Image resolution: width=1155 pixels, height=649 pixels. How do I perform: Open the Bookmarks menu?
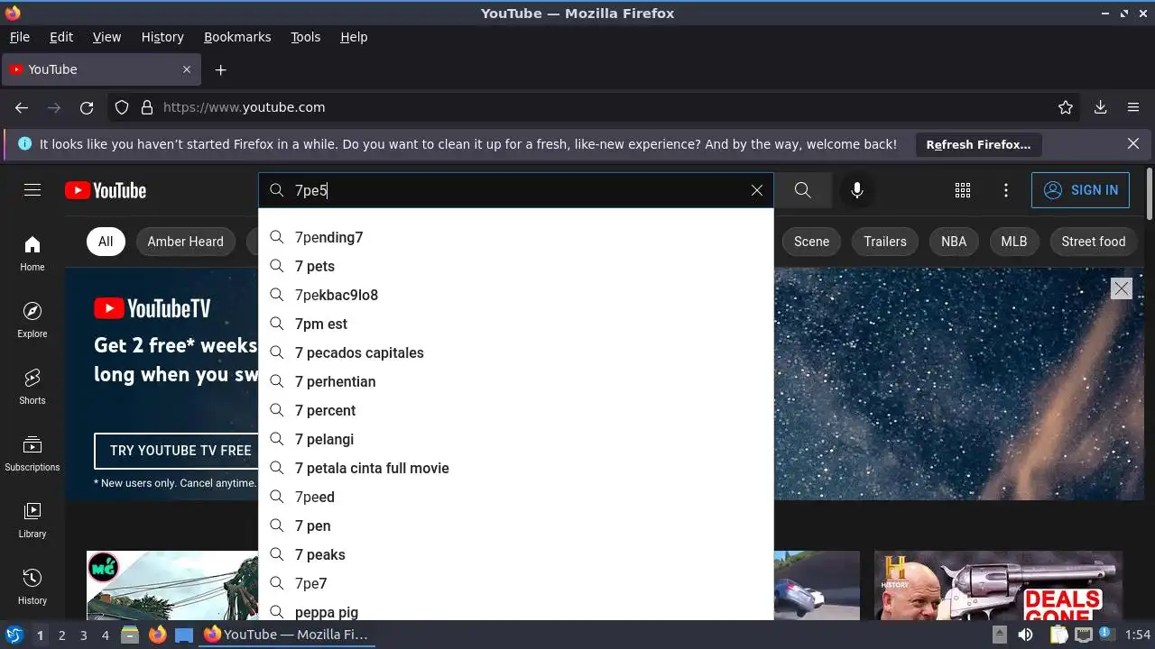tap(237, 37)
